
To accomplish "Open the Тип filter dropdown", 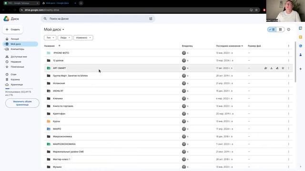I will pyautogui.click(x=50, y=38).
